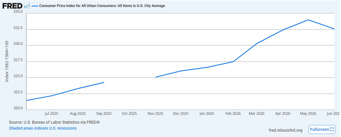Click the Consumer Price Index series legend title
The image size is (341, 137).
click(102, 6)
